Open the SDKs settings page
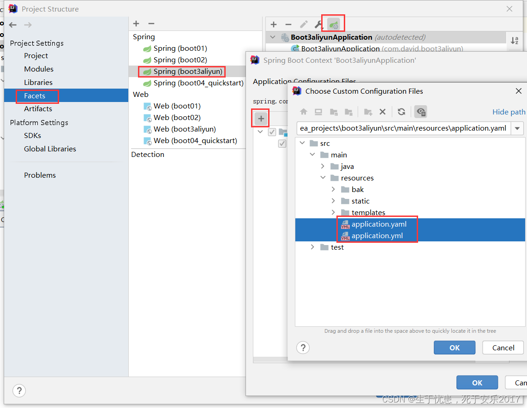 point(33,135)
